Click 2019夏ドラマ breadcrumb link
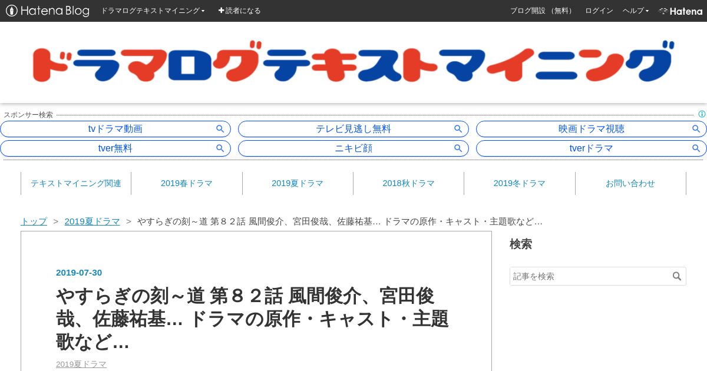The height and width of the screenshot is (371, 707). (x=92, y=221)
